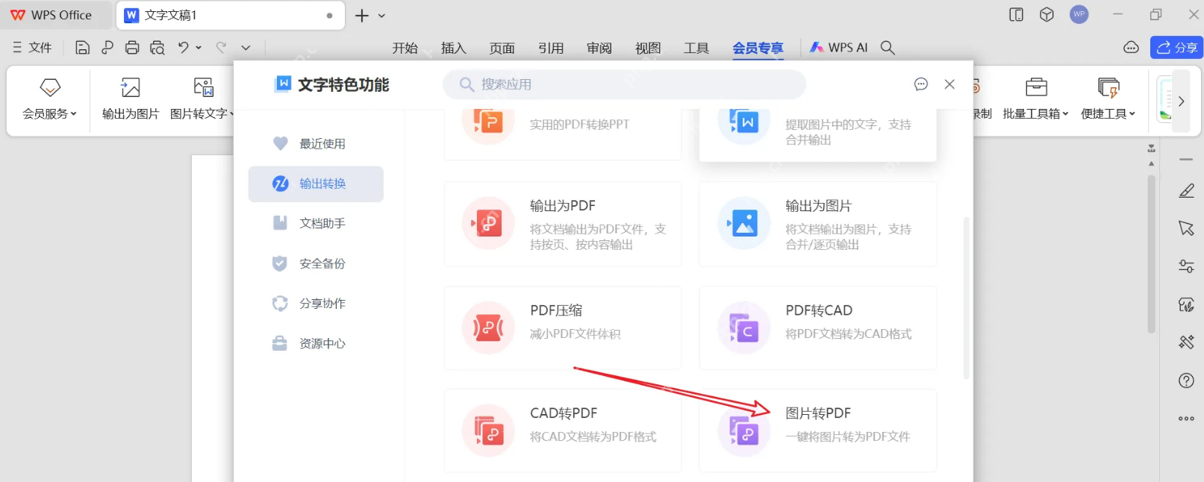The height and width of the screenshot is (482, 1204).
Task: Click the document vertical scrollbar thumb
Action: coord(1151,254)
